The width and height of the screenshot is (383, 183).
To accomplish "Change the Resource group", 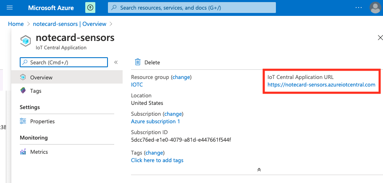I will pyautogui.click(x=181, y=77).
